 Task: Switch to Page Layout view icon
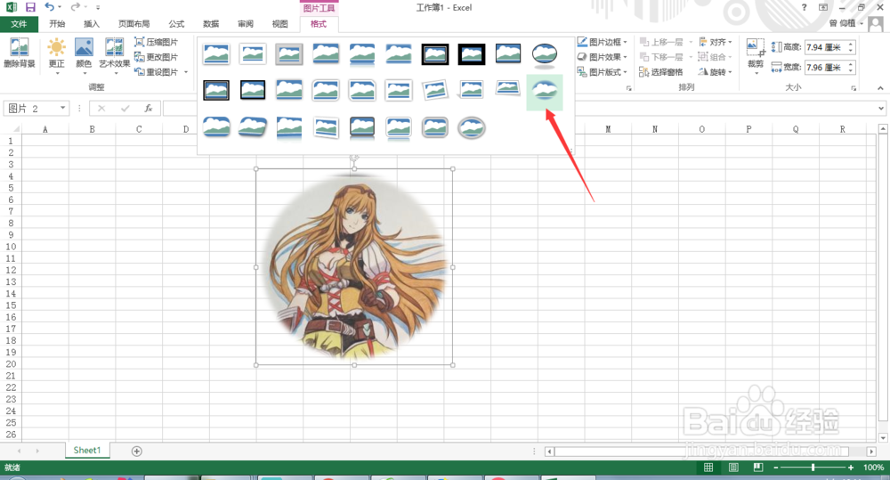[x=733, y=468]
